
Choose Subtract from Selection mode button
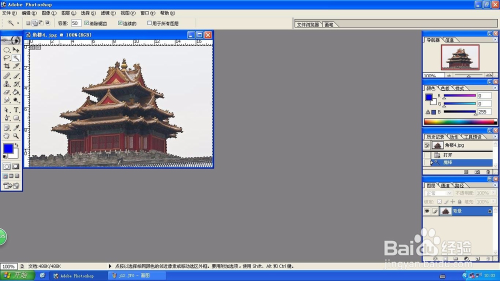coord(41,23)
